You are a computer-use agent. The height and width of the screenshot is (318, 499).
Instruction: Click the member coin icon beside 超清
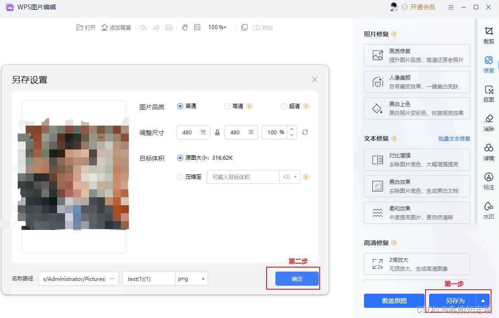coord(306,106)
